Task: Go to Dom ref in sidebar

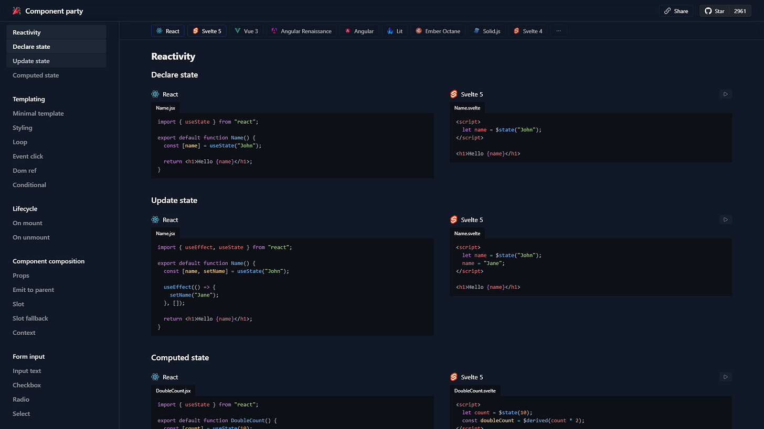Action: pyautogui.click(x=56, y=170)
